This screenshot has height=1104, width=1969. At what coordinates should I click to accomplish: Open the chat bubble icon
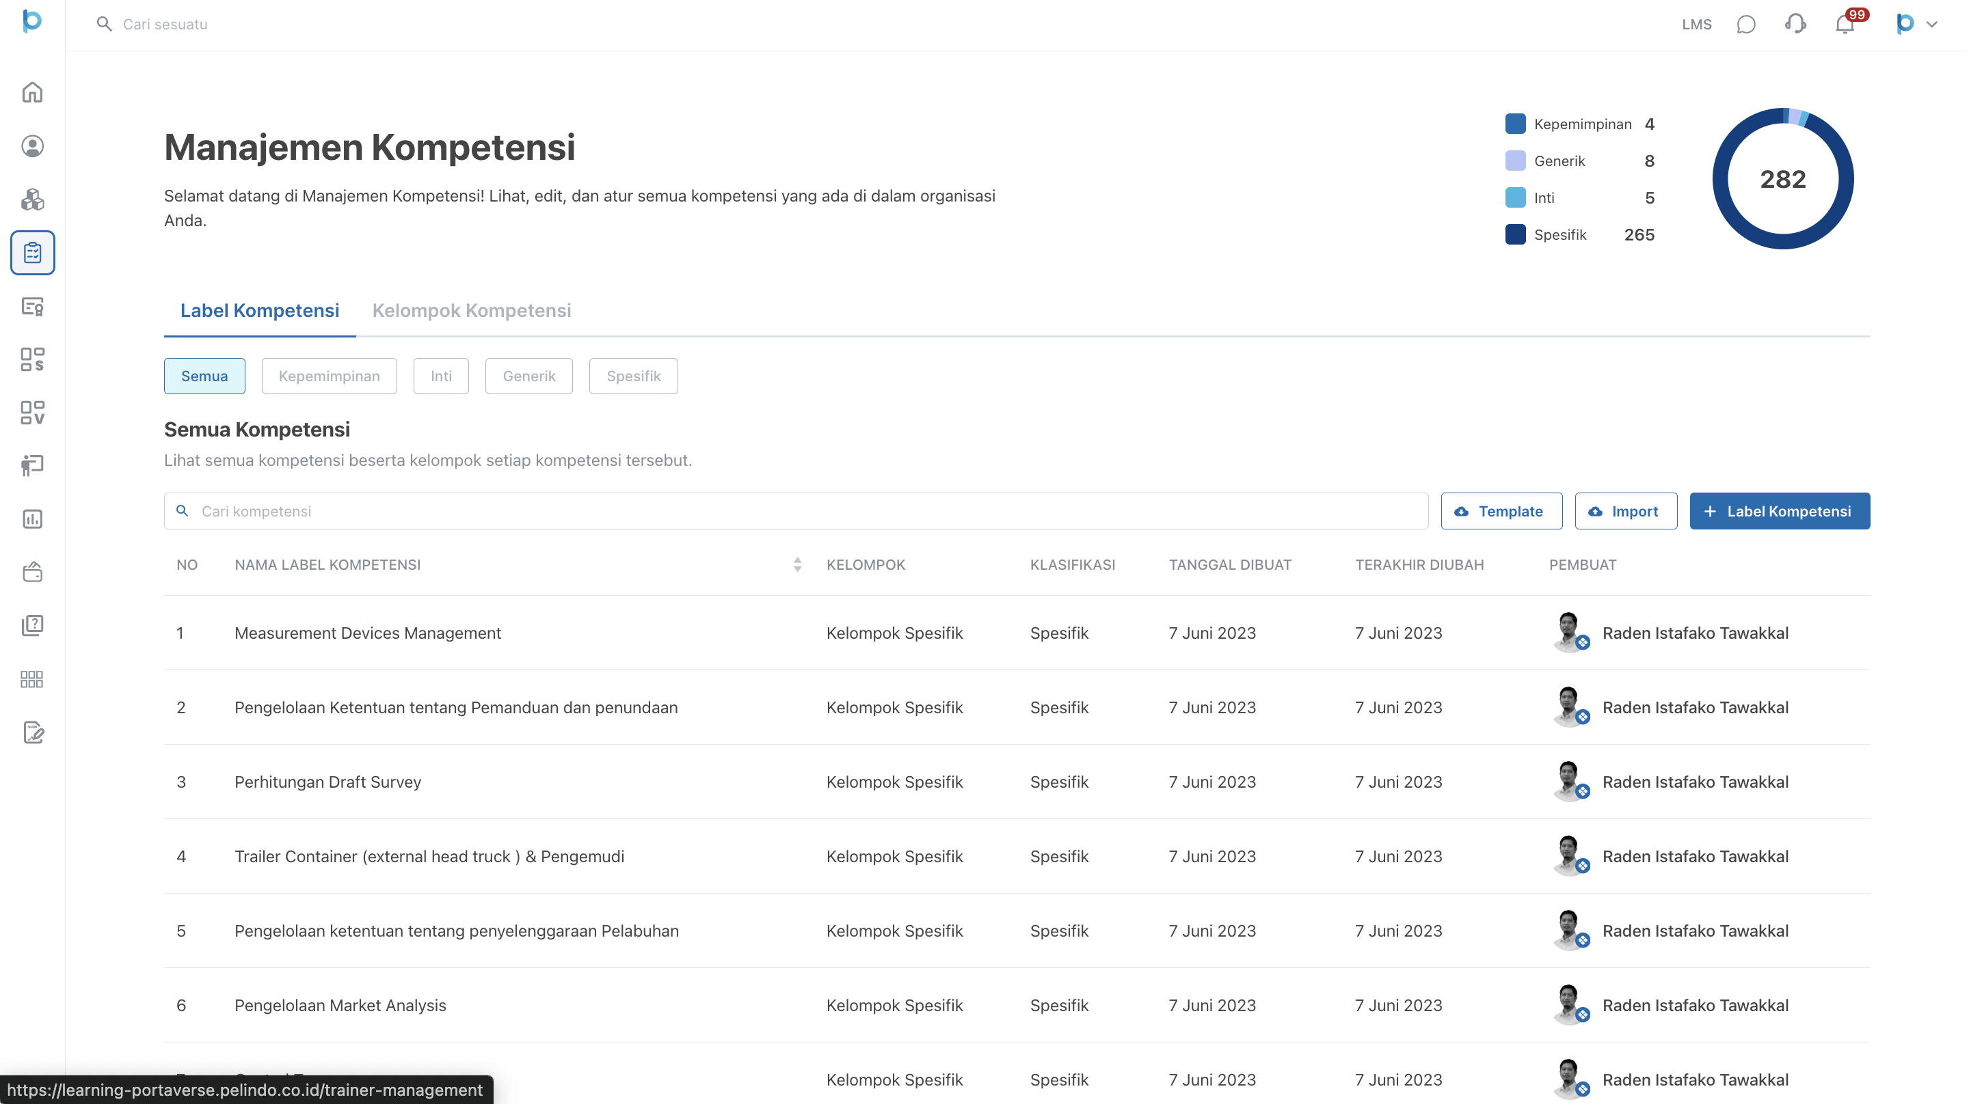tap(1746, 24)
